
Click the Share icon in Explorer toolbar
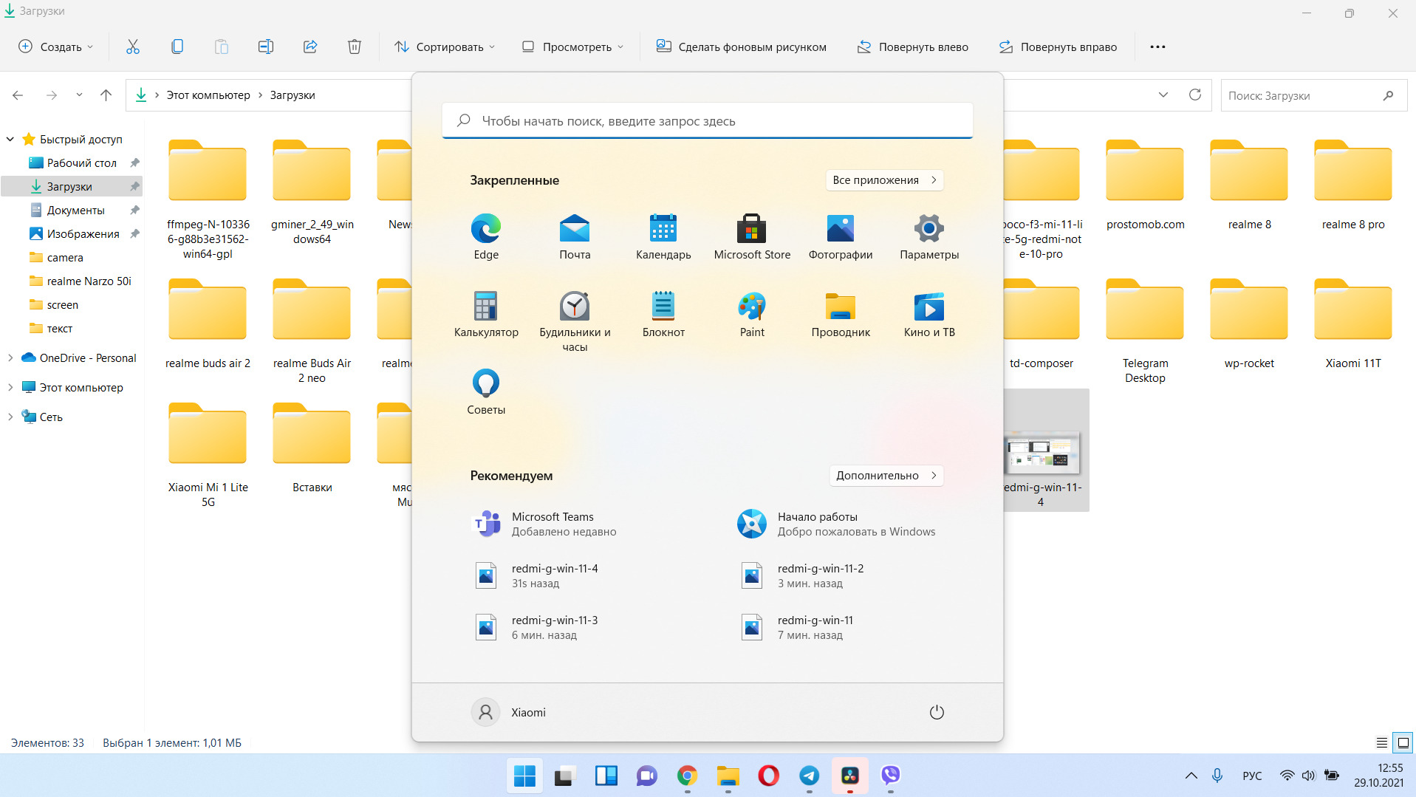click(310, 47)
